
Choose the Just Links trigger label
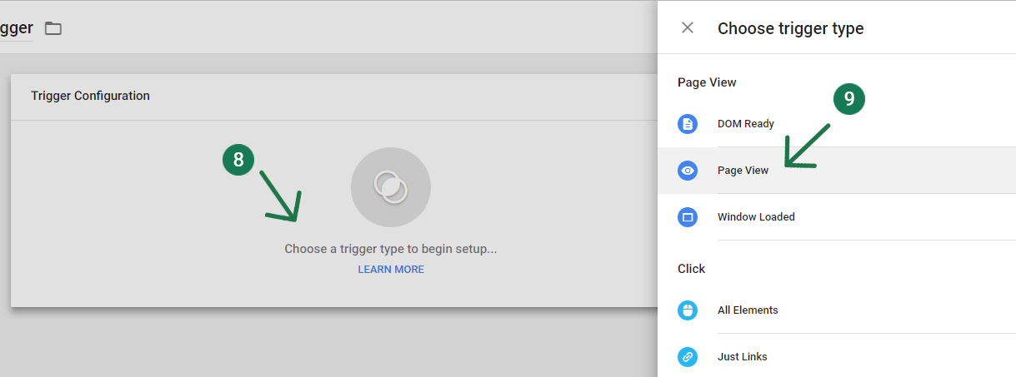[742, 357]
